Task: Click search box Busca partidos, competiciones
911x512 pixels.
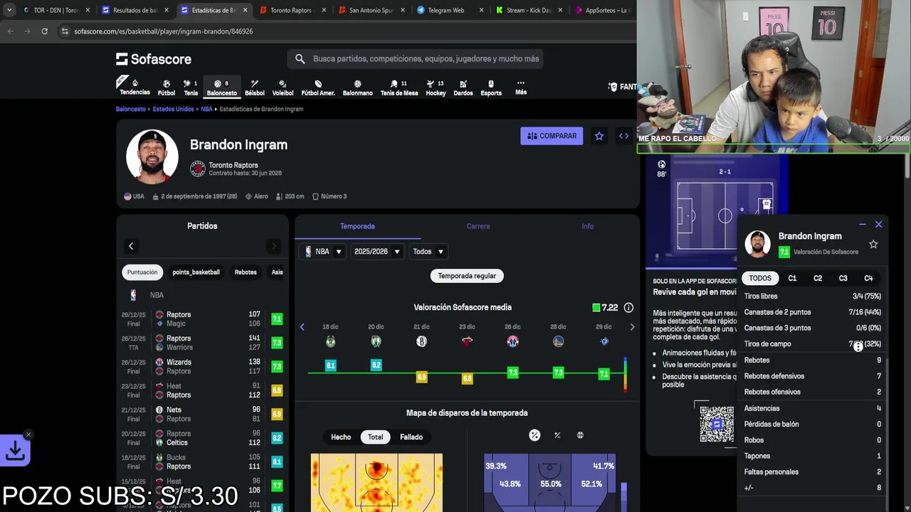Action: [x=416, y=59]
